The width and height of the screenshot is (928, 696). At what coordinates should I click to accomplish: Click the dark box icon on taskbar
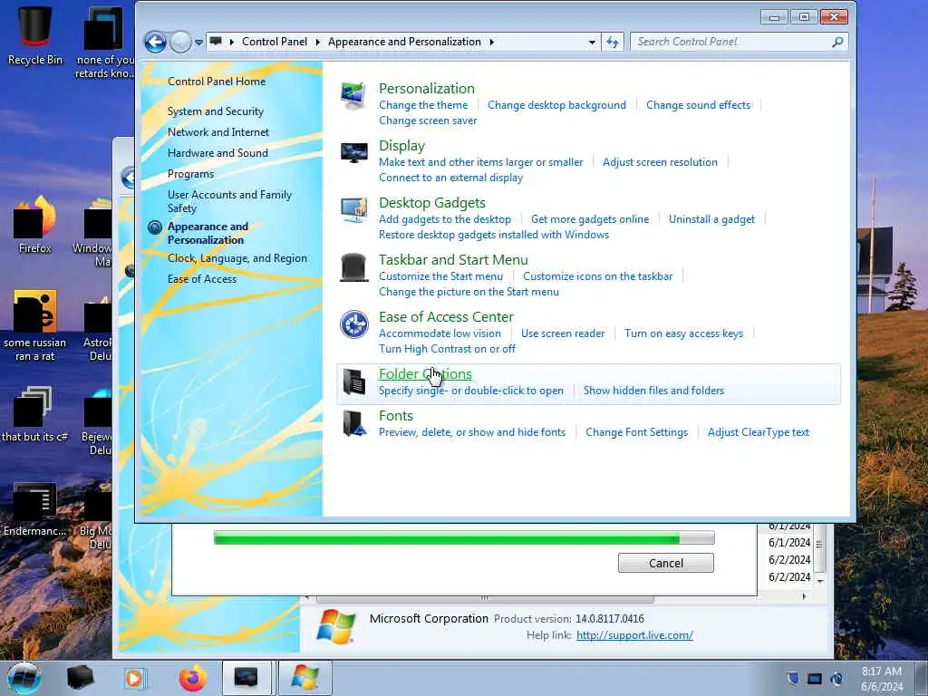pyautogui.click(x=80, y=678)
